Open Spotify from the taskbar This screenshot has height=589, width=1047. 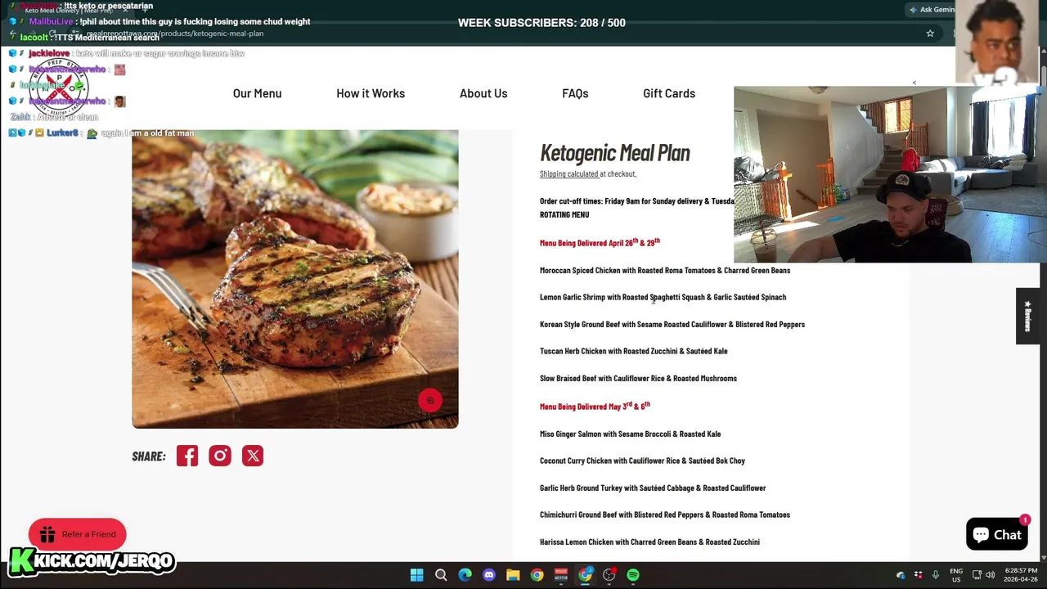633,575
